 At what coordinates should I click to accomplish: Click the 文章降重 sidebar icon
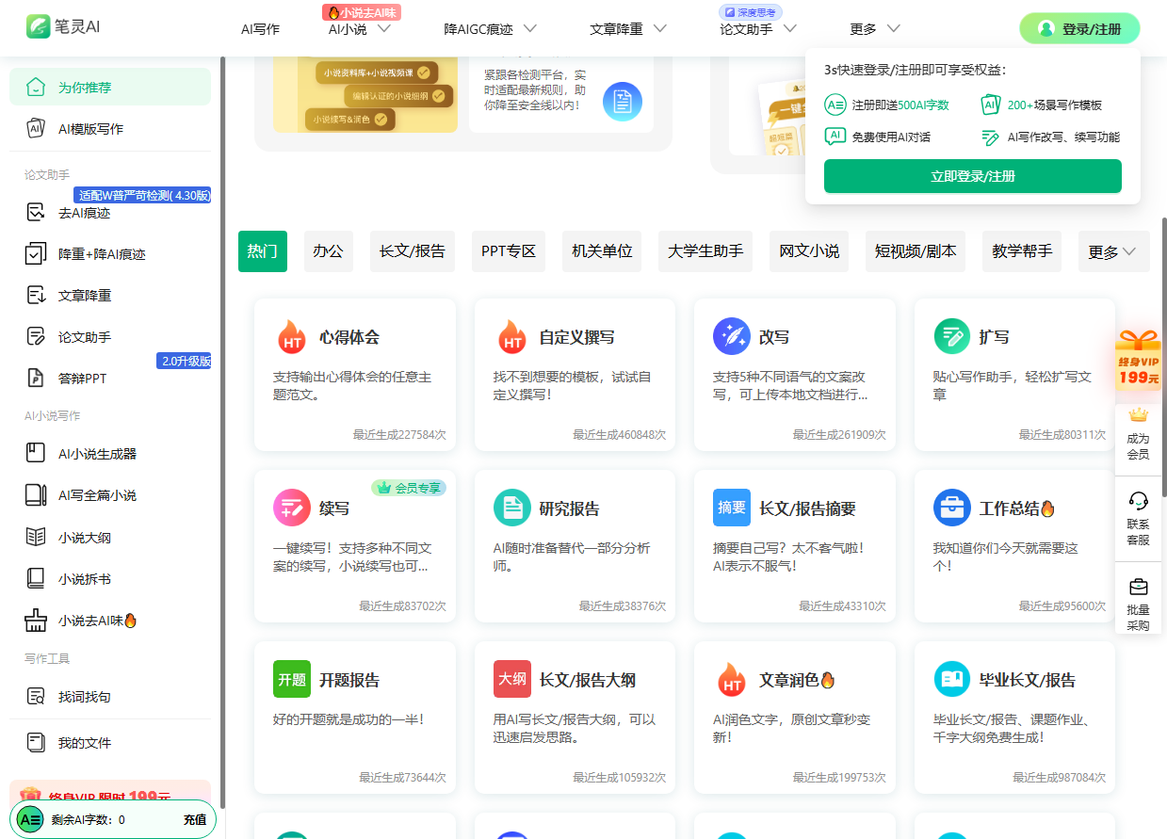pyautogui.click(x=36, y=296)
